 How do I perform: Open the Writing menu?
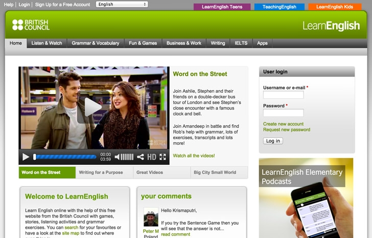[218, 43]
